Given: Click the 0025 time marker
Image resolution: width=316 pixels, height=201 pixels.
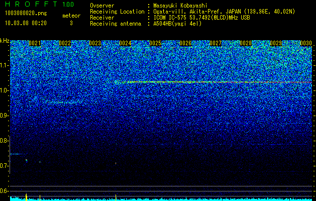Looking at the screenshot, I should (x=155, y=43).
